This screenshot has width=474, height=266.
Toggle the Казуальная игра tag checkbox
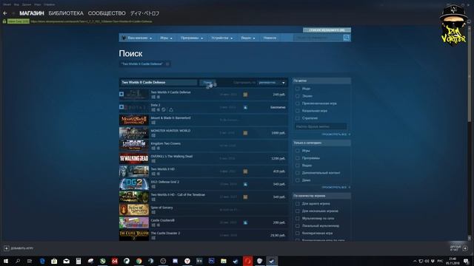click(298, 111)
